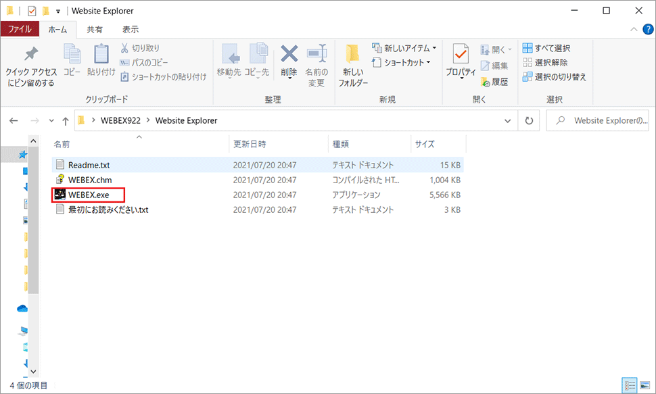Image resolution: width=656 pixels, height=394 pixels.
Task: Open the File (ファイル) tab
Action: tap(20, 29)
